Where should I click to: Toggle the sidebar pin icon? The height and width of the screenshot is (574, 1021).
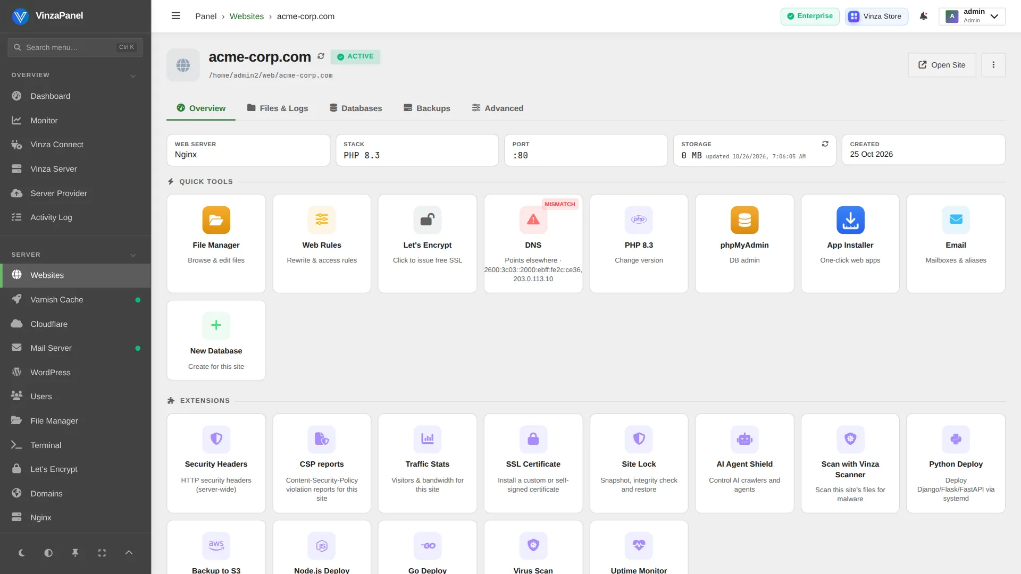(x=75, y=553)
